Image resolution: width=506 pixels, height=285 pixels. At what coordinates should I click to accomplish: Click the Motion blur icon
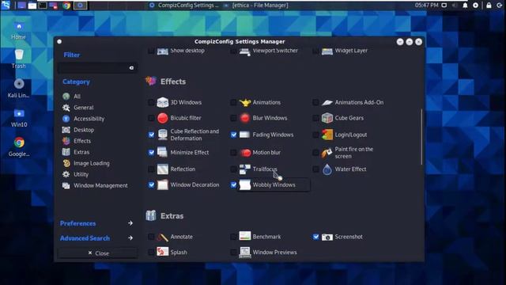click(245, 153)
